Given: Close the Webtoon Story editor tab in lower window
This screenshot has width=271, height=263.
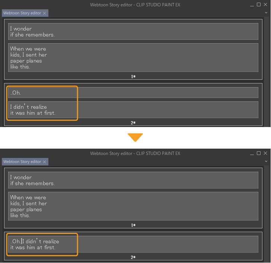Looking at the screenshot, I should click(x=45, y=162).
